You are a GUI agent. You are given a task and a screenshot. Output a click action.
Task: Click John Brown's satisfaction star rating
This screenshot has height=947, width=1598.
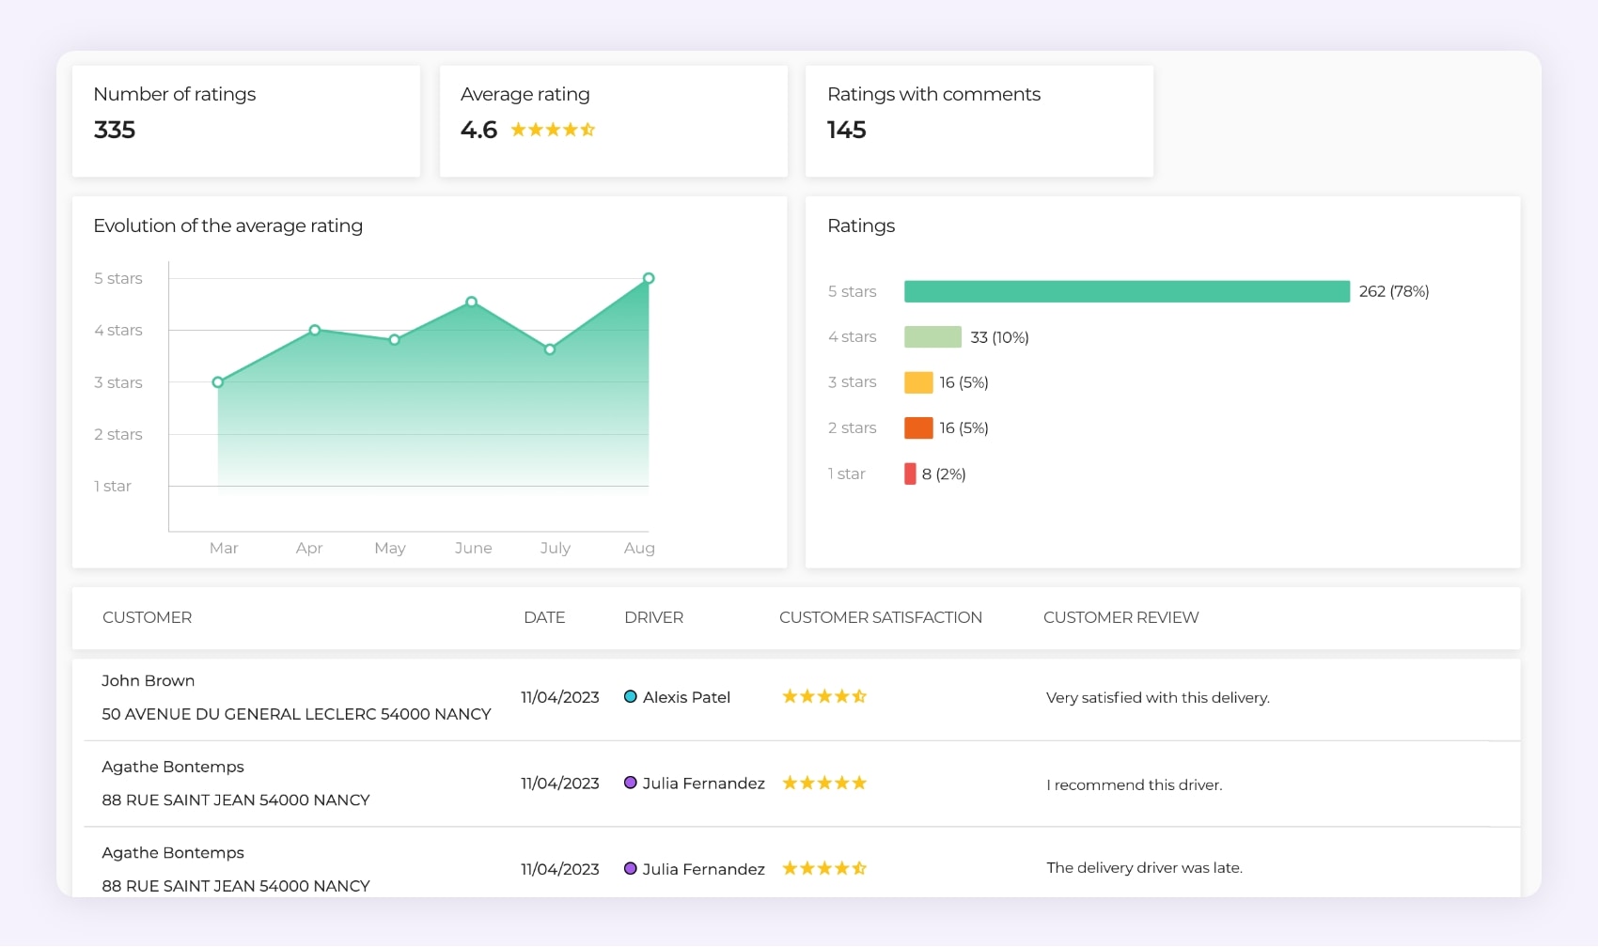(824, 697)
